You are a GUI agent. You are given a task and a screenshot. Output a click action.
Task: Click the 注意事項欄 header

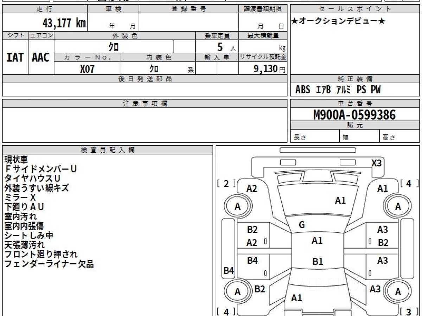pos(145,104)
